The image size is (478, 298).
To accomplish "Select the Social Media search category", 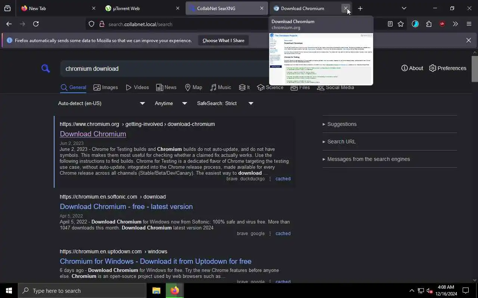I will (x=335, y=88).
